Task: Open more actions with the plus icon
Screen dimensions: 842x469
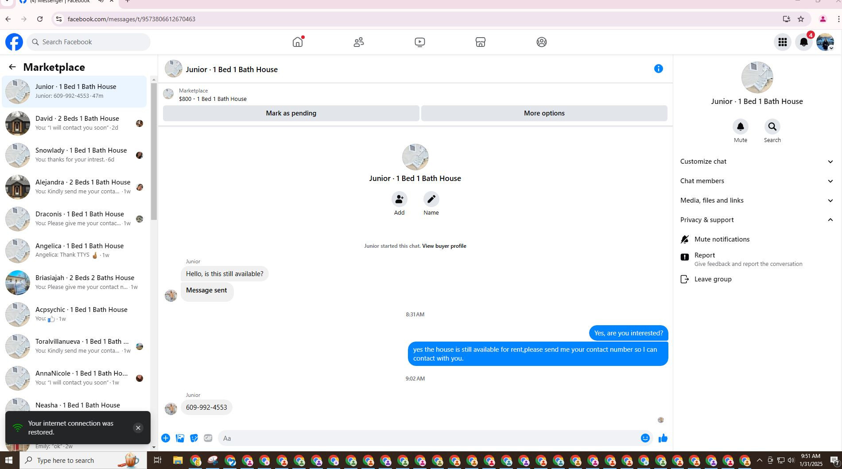Action: pyautogui.click(x=166, y=438)
